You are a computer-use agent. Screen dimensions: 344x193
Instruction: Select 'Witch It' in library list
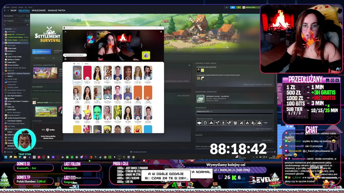coord(10,76)
